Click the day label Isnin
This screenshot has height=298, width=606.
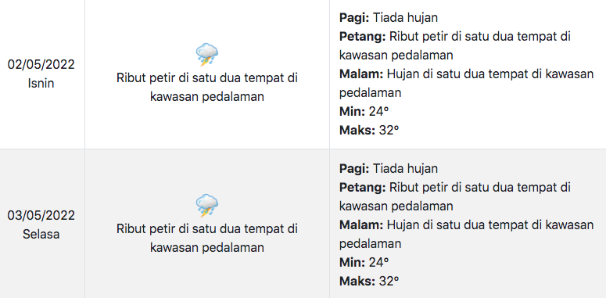click(41, 83)
